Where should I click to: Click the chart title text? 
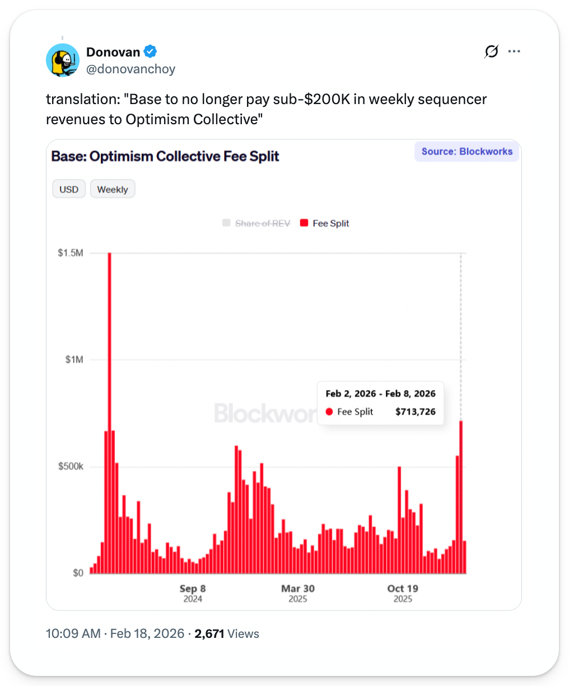click(165, 156)
